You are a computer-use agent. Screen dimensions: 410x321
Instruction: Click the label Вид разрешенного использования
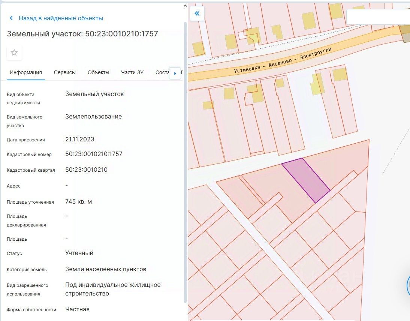pyautogui.click(x=27, y=289)
